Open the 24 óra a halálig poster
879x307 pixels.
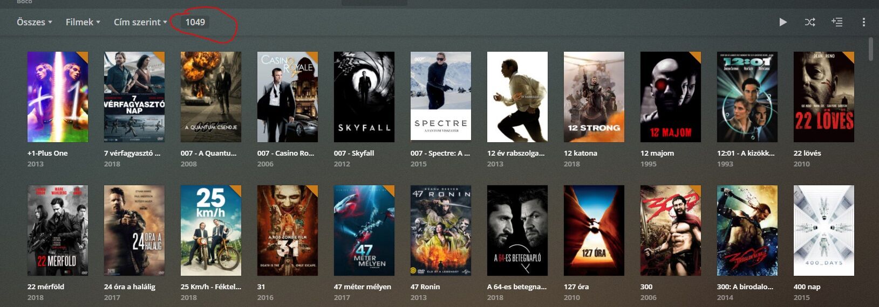(134, 231)
